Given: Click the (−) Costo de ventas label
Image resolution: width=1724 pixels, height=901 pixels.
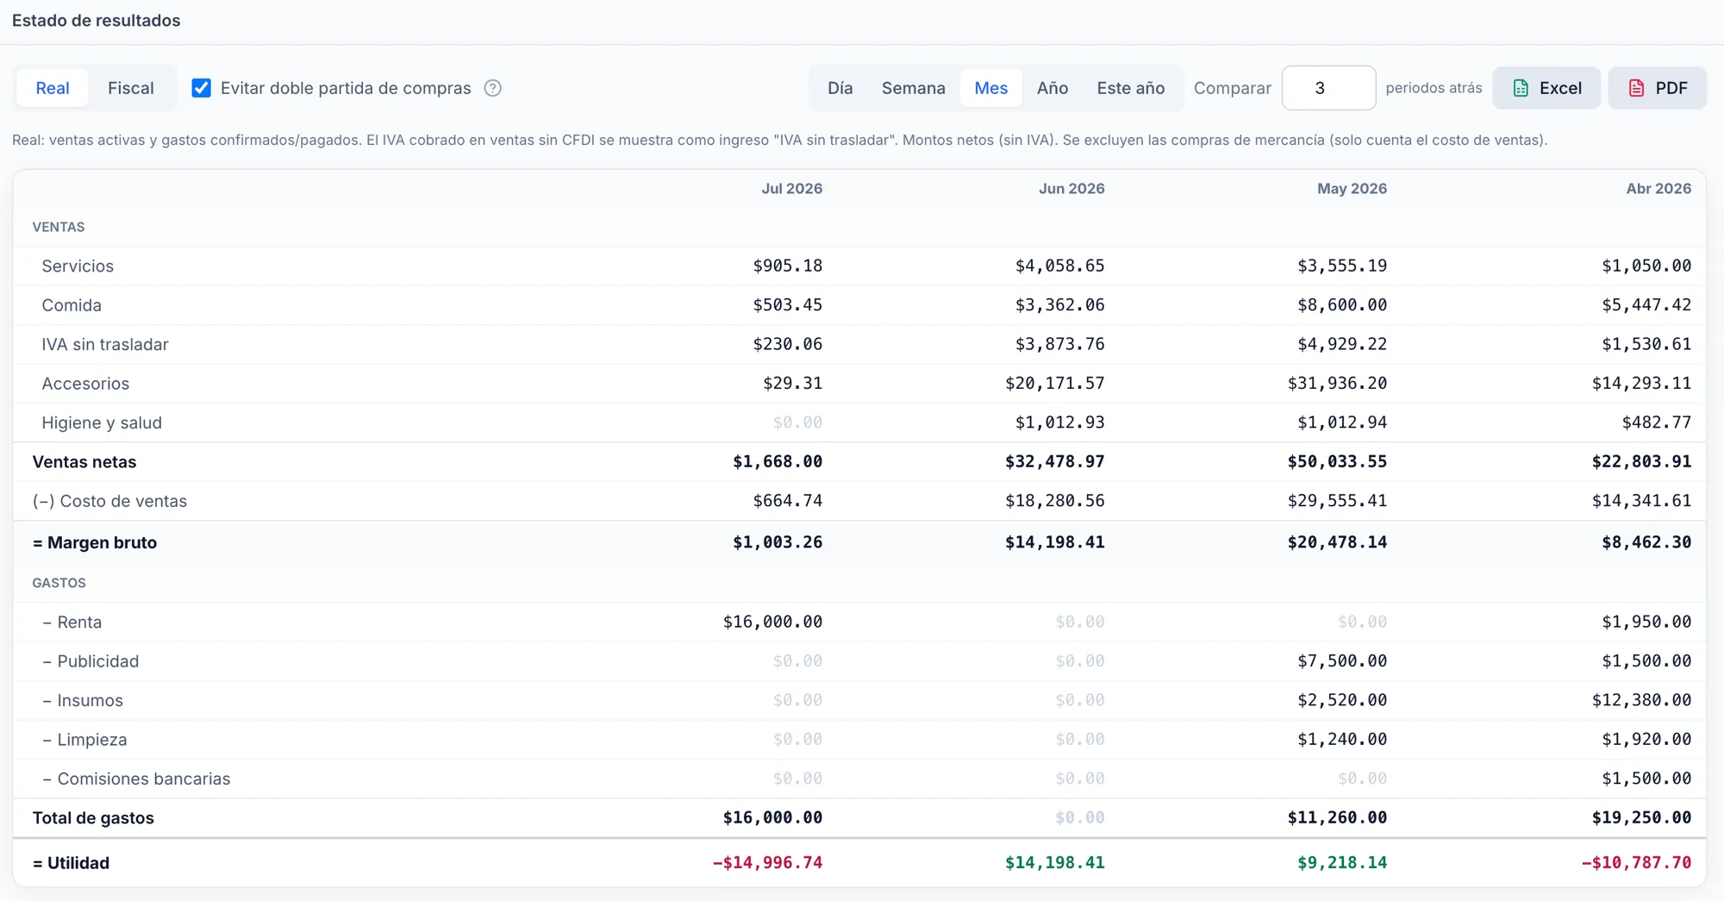Looking at the screenshot, I should pyautogui.click(x=109, y=501).
